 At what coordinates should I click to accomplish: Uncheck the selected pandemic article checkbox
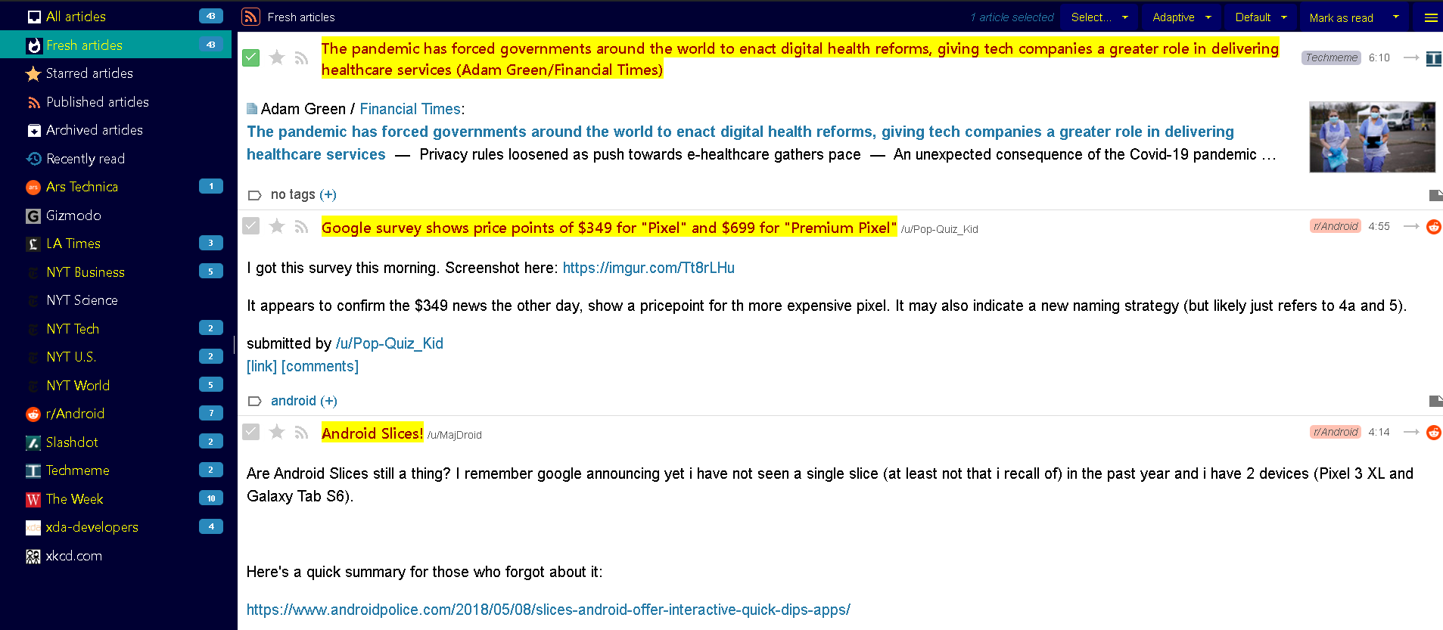coord(251,57)
